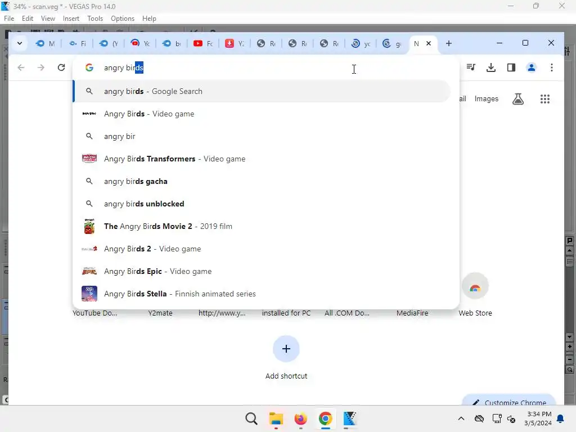Image resolution: width=576 pixels, height=432 pixels.
Task: Select suggestion Angry Birds 2 - Video game
Action: [x=262, y=249]
